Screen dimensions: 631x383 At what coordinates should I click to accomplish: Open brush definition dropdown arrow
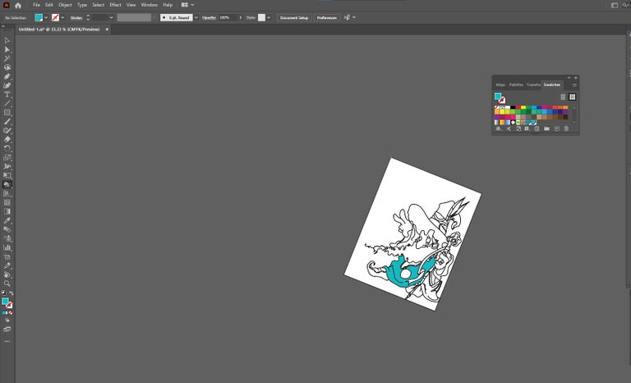(196, 18)
